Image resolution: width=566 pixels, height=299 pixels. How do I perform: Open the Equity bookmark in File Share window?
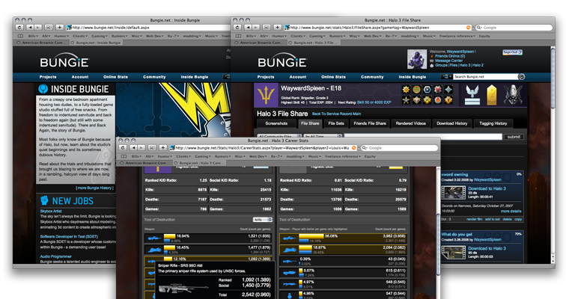[x=484, y=36]
